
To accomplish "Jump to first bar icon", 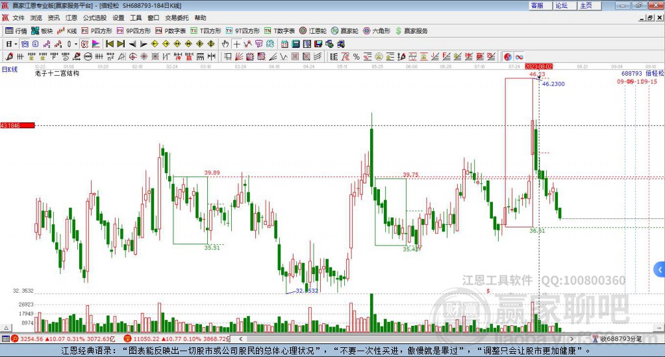I will (109, 43).
